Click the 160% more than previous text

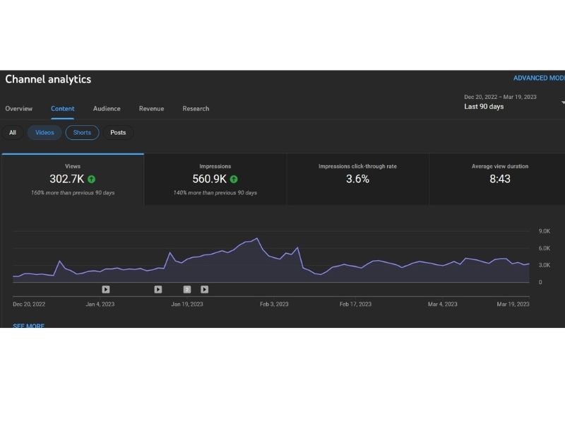[x=73, y=193]
